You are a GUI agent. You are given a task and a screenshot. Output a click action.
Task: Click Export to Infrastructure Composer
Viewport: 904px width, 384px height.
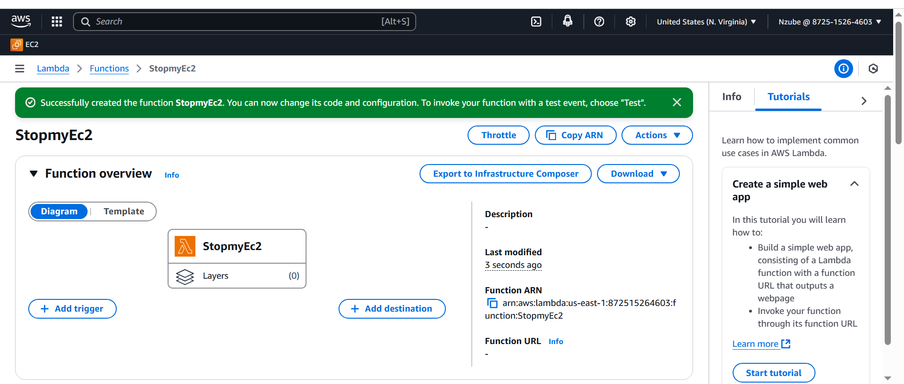(x=505, y=174)
